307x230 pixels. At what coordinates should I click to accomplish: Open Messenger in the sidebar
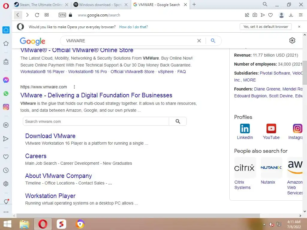point(6,80)
